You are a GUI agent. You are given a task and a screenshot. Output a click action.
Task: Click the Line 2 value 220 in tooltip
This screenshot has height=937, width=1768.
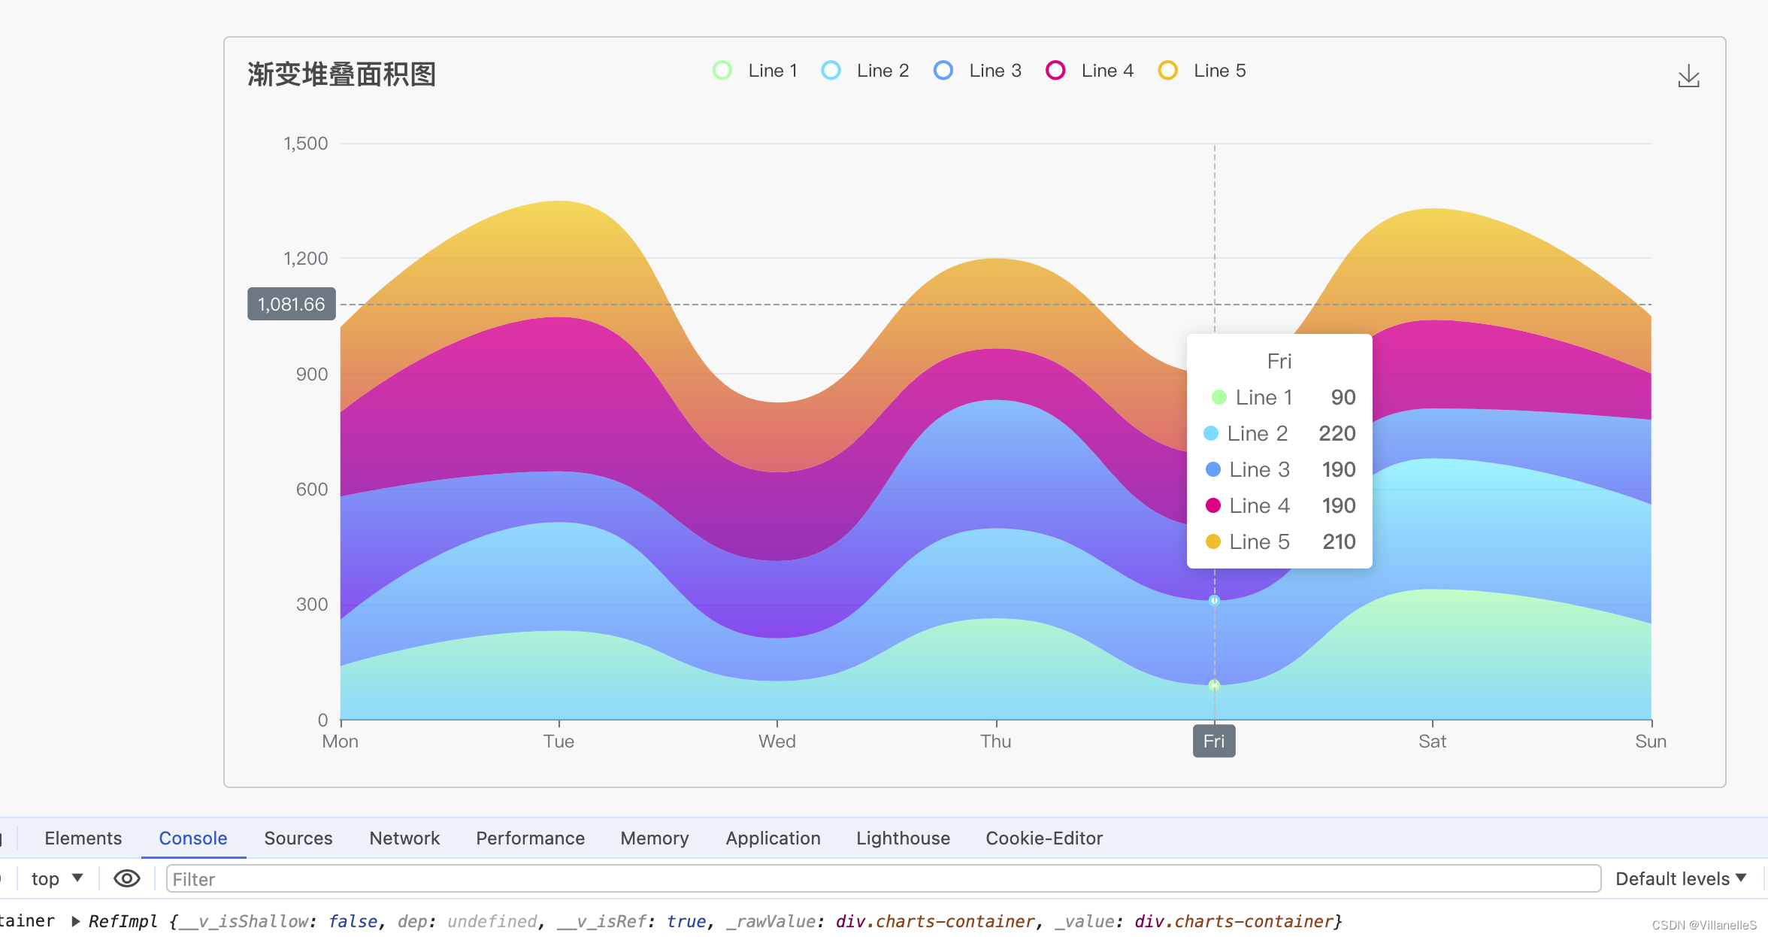click(x=1337, y=433)
